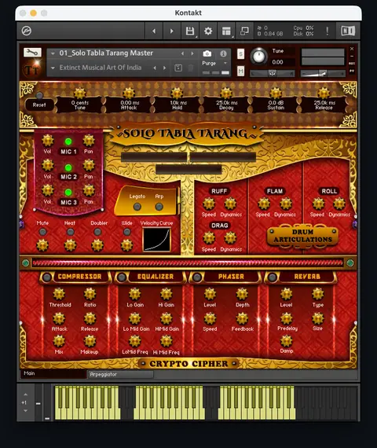This screenshot has height=448, width=377.
Task: Enable the Legato switch
Action: pos(137,207)
